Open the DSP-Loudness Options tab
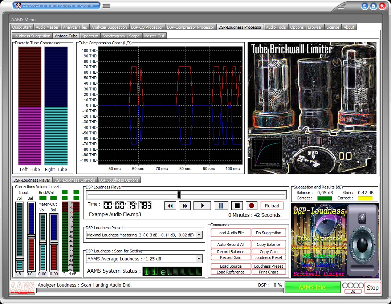Screen dimensions: 391x304 [119, 180]
